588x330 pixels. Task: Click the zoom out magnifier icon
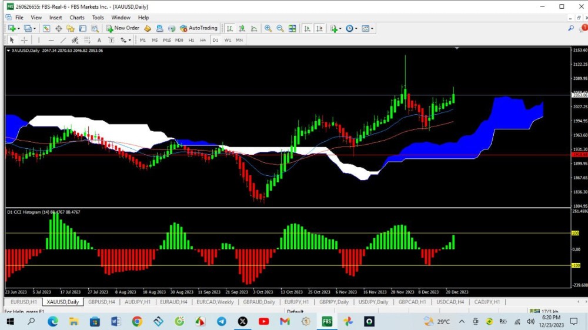[280, 28]
